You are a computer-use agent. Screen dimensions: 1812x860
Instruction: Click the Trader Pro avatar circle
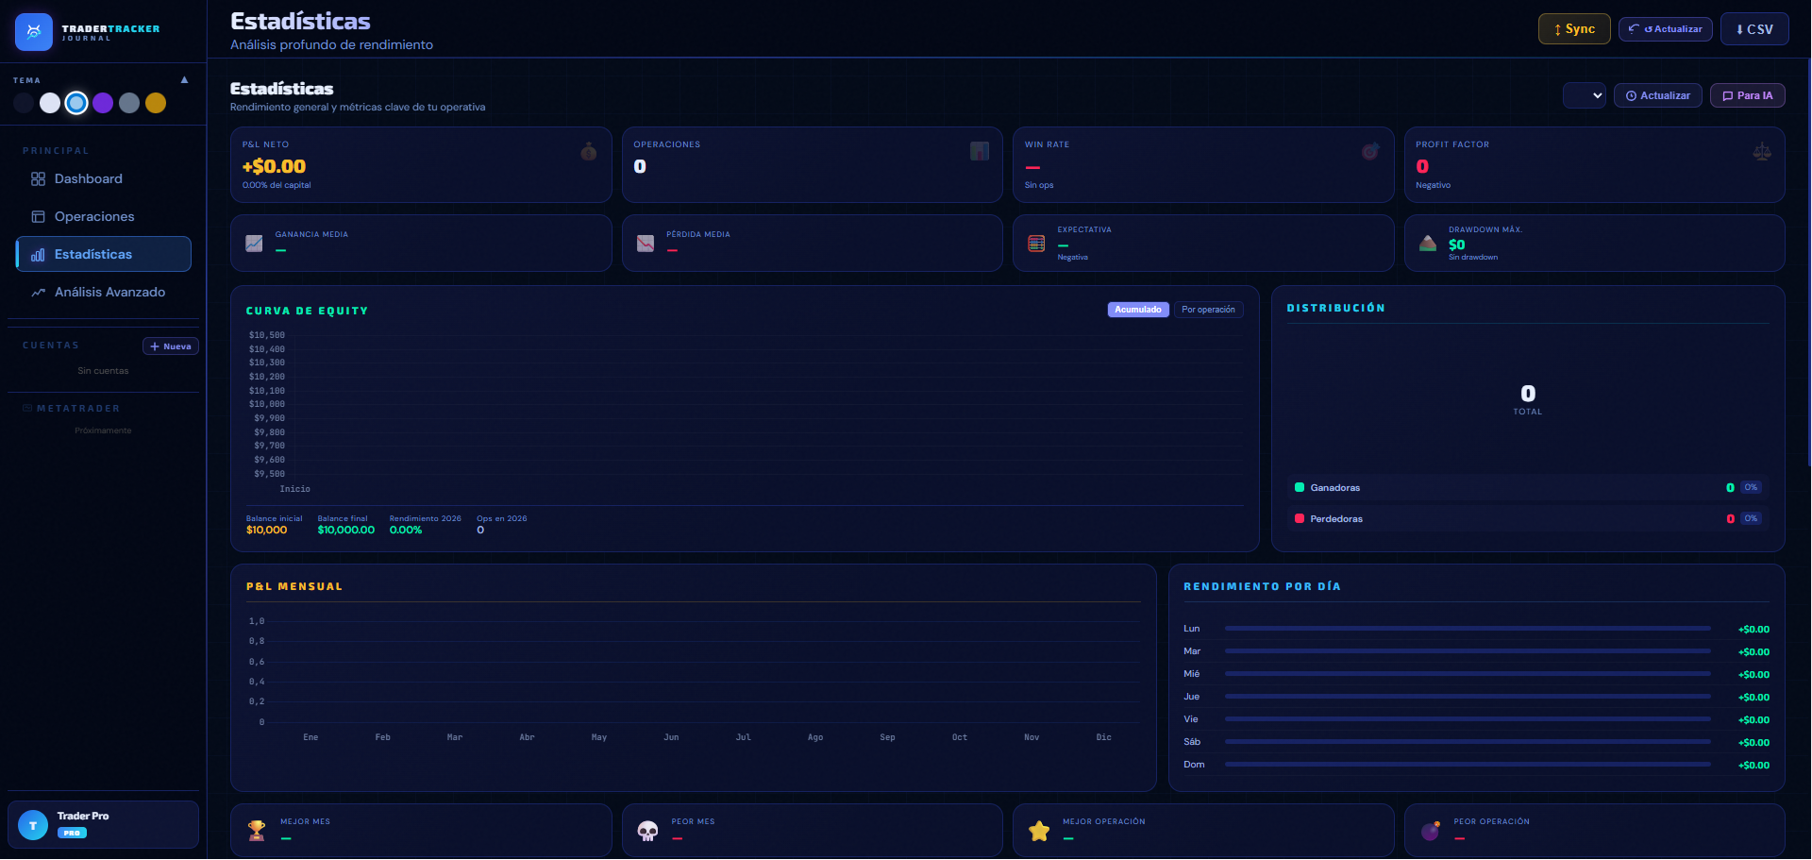point(33,825)
